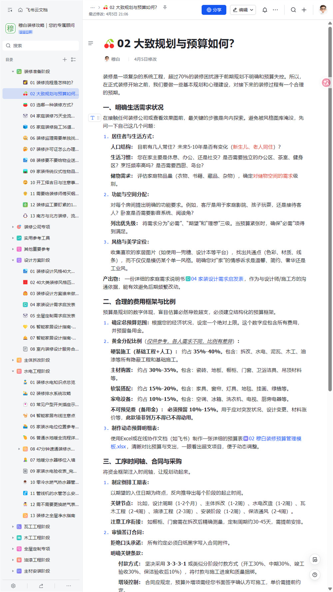Image resolution: width=333 pixels, height=592 pixels.
Task: Pin the document with pushpin icon
Action: point(165,7)
